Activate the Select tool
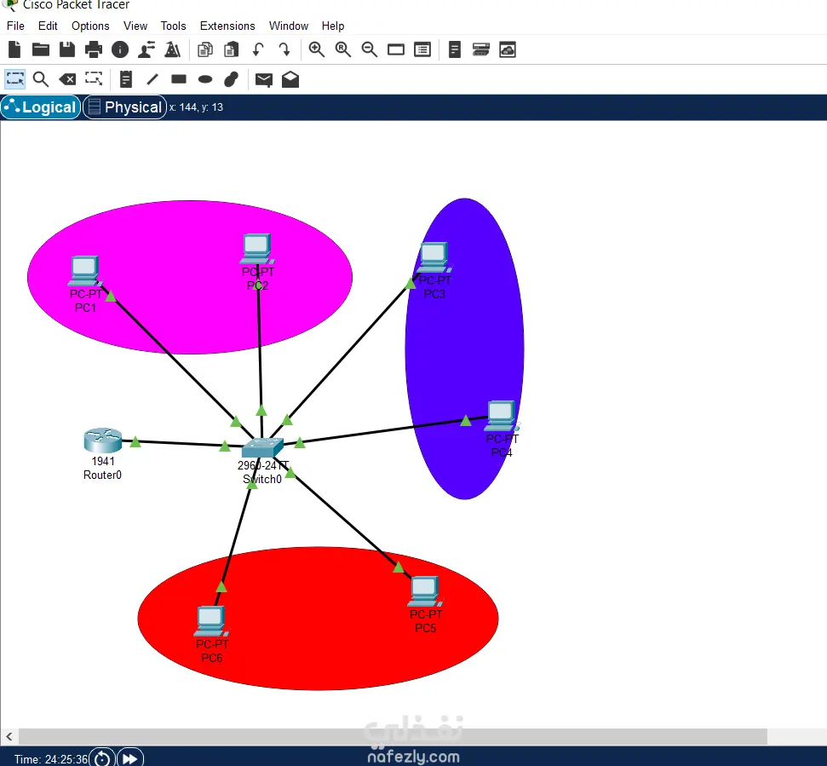 14,79
